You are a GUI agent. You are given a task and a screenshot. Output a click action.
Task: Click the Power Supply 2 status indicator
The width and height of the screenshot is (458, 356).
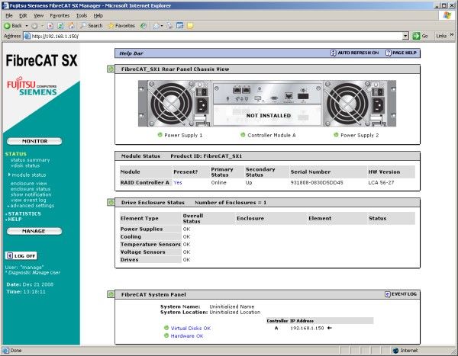point(336,135)
